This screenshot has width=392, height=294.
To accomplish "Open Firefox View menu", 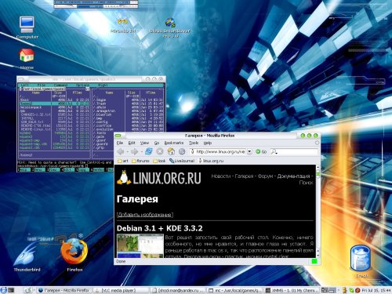I will 144,143.
